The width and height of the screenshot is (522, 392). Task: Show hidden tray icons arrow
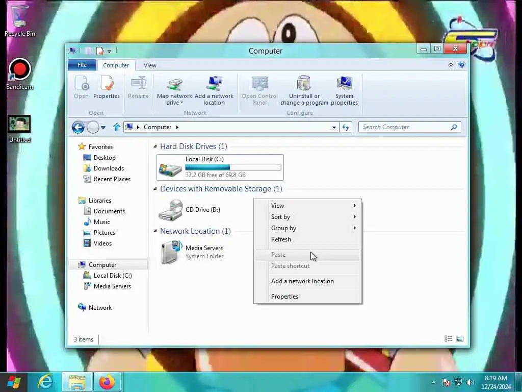click(x=433, y=382)
